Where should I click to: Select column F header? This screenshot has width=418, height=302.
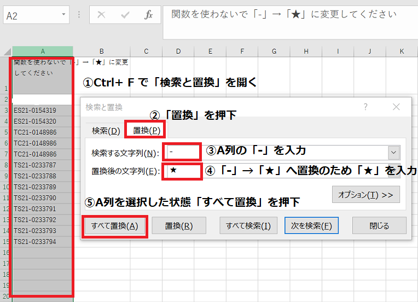click(242, 51)
